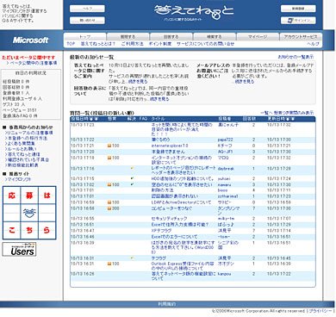Click the Users badge image
Image resolution: width=336 pixels, height=317 pixels.
(x=19, y=249)
